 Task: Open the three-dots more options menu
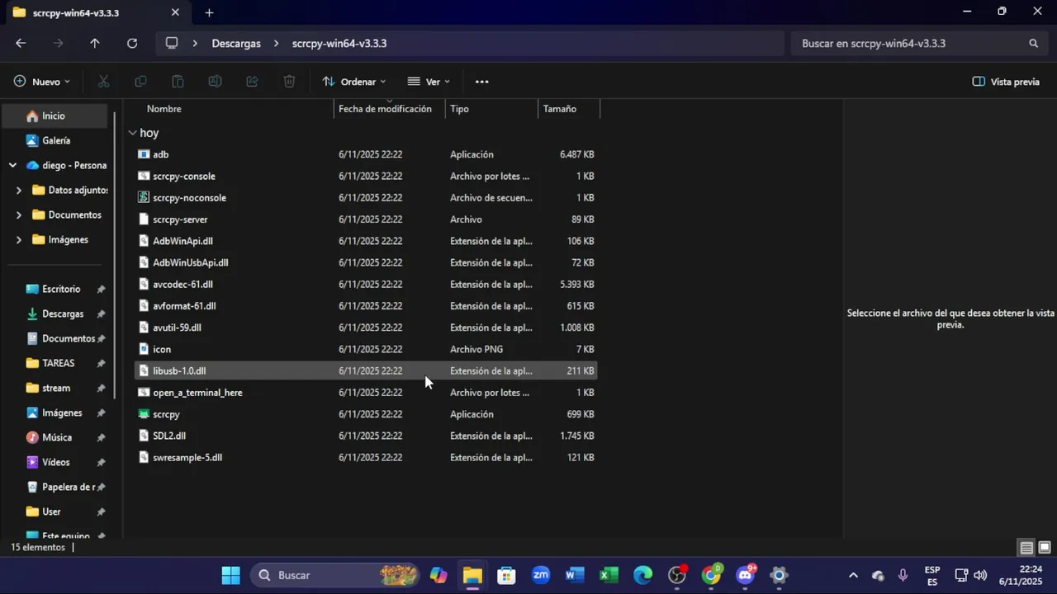click(x=482, y=82)
